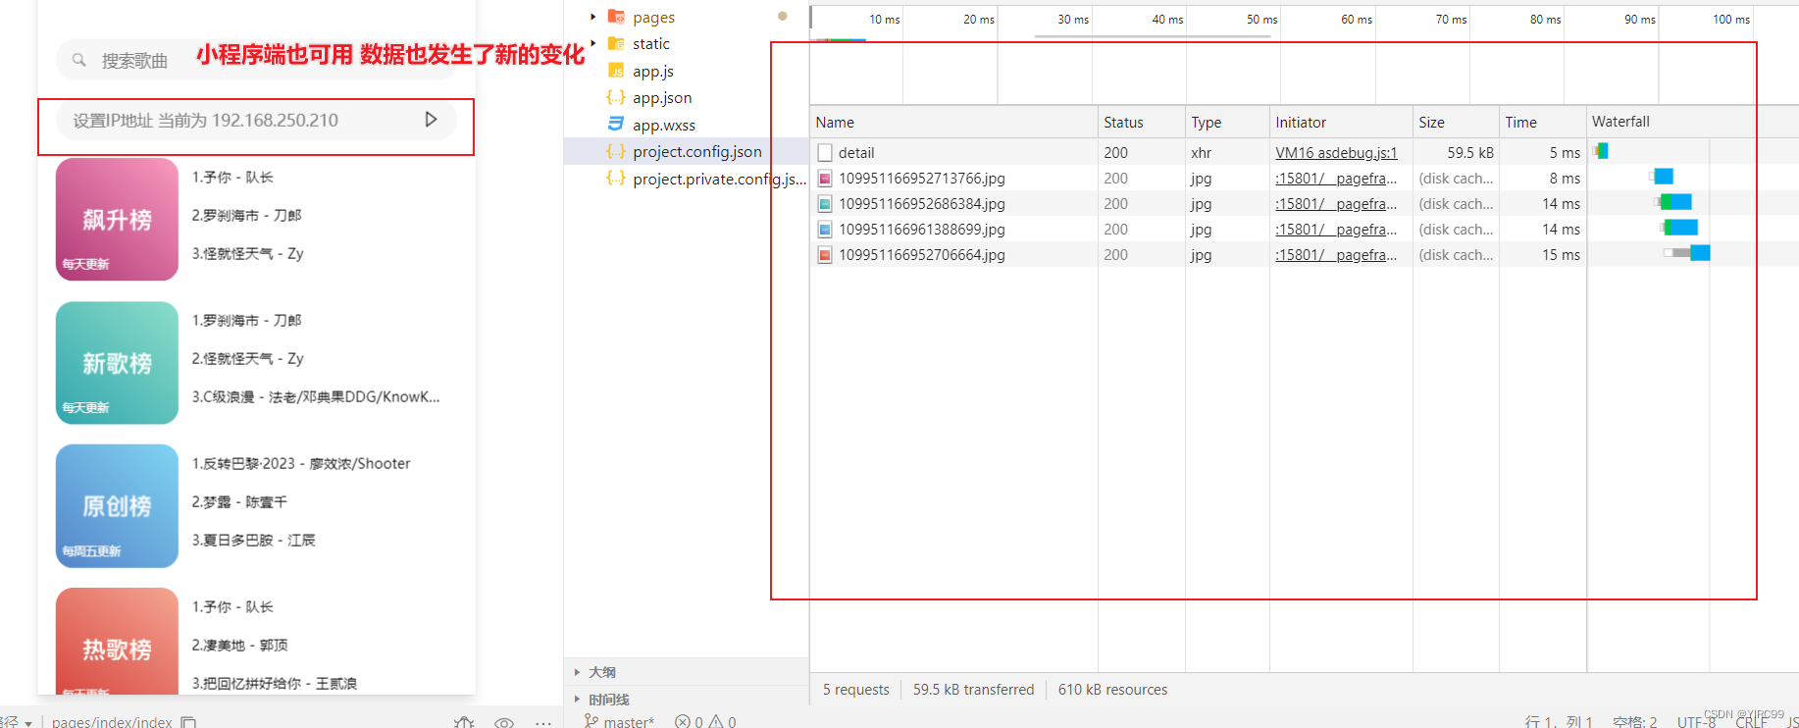Open initiator link of 109951166952706664.jpg row
Viewport: 1799px width, 728px height.
(1336, 255)
